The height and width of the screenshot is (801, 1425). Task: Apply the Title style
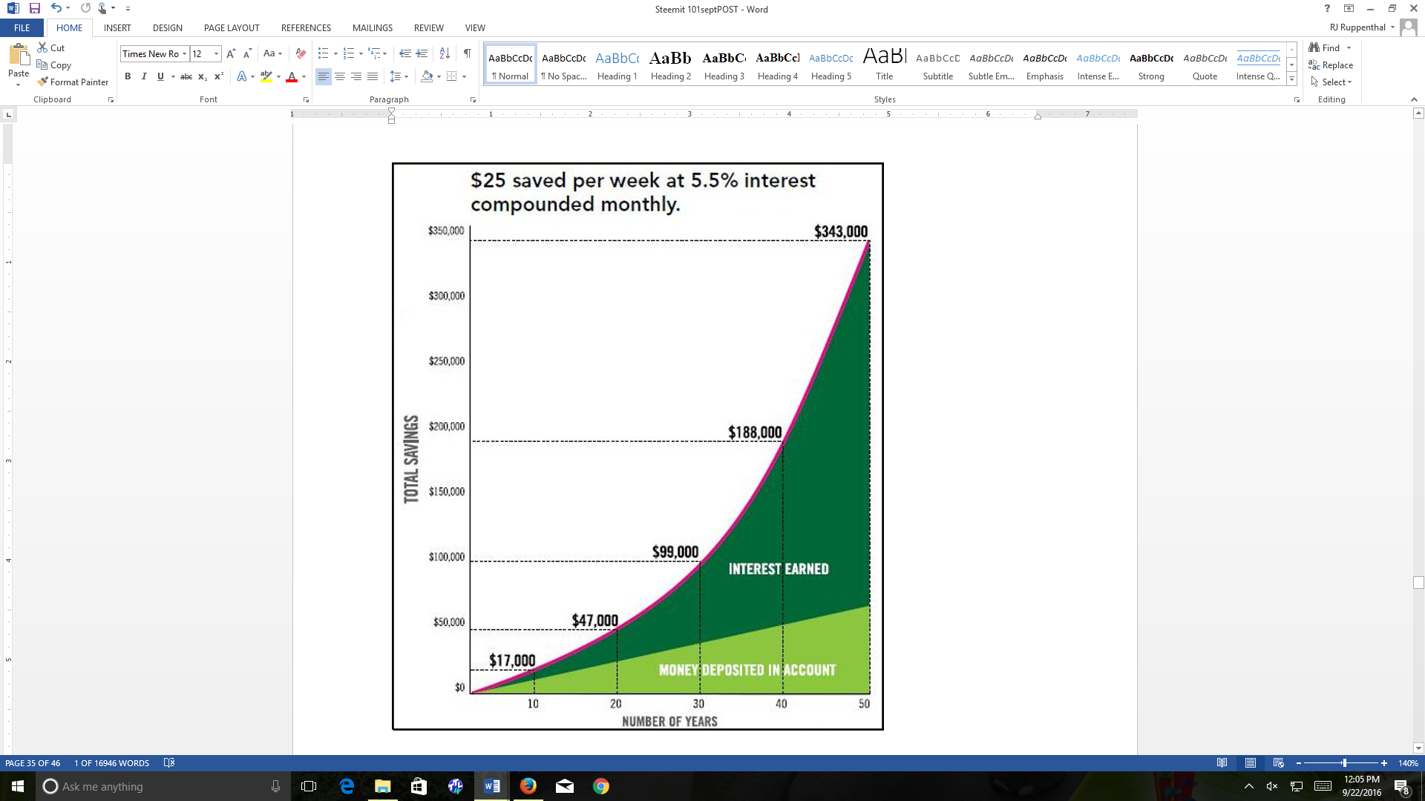click(x=885, y=65)
